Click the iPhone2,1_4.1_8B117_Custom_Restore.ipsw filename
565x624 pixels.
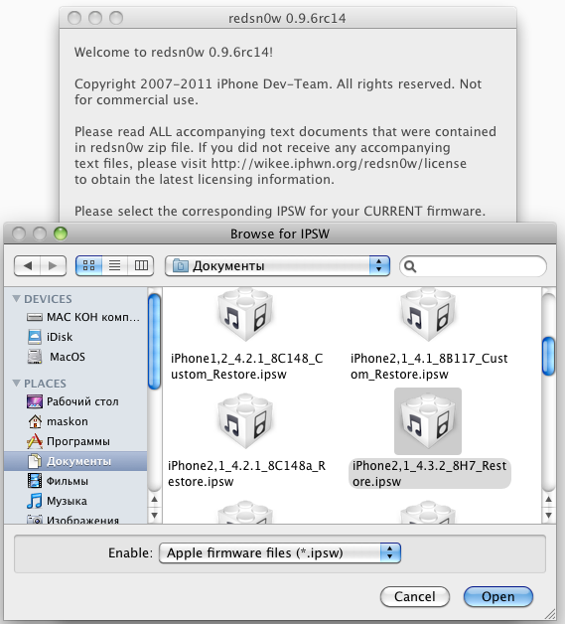pyautogui.click(x=429, y=367)
